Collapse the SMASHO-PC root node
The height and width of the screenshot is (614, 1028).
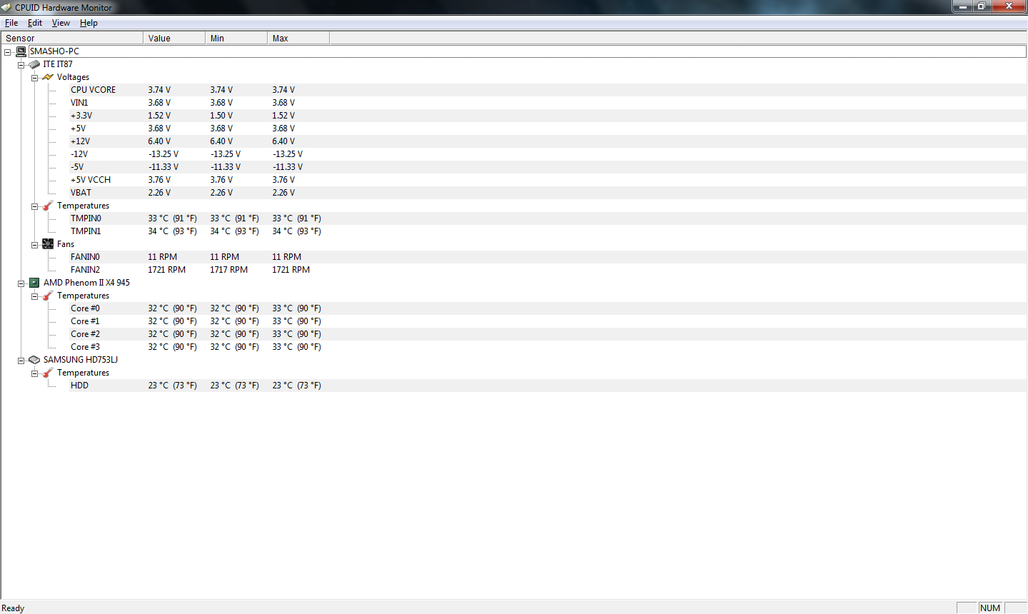tap(7, 52)
